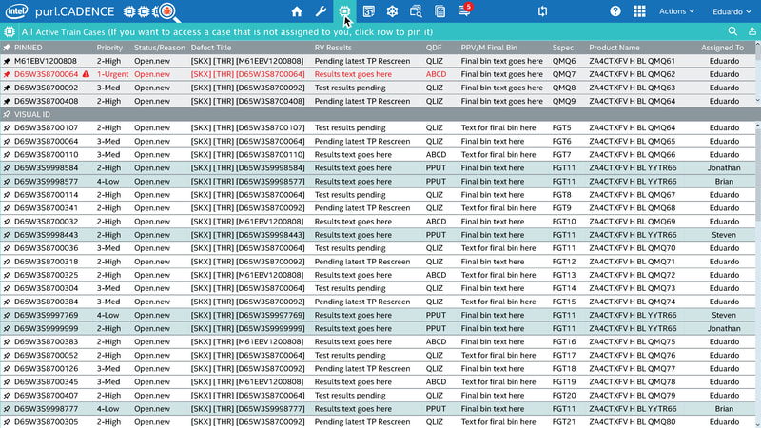
Task: Select case row D65W3S8700110
Action: click(x=377, y=155)
